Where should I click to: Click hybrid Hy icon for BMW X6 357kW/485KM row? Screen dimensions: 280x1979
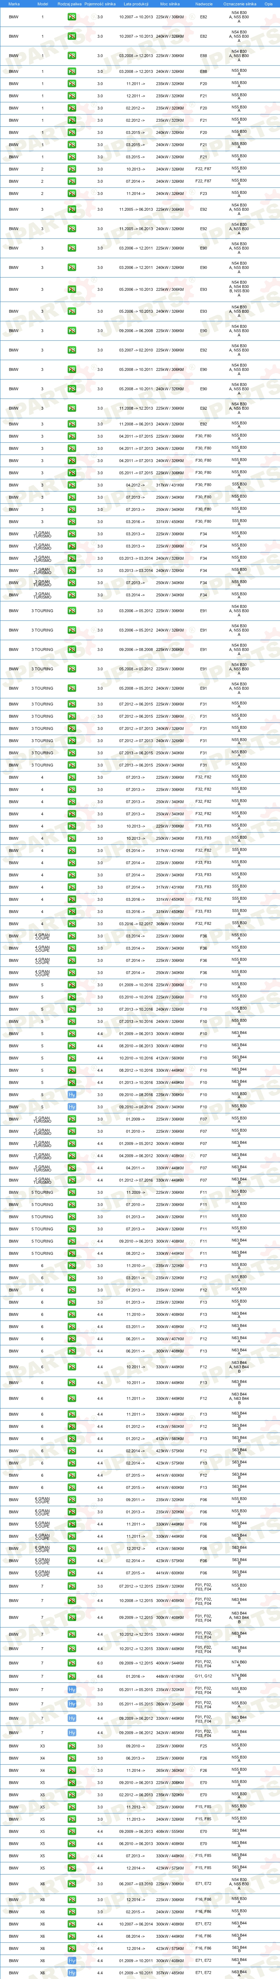click(x=71, y=1973)
